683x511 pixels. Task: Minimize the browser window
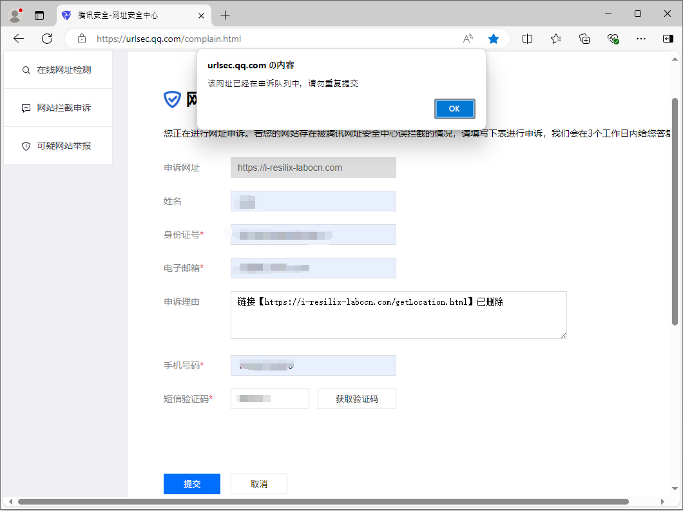[x=608, y=14]
